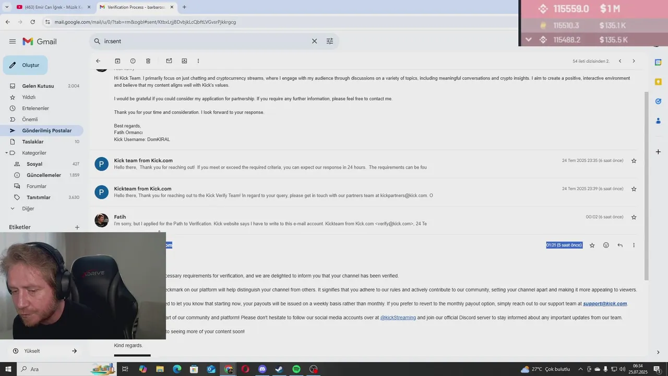Open new browser tab
Viewport: 668px width, 376px height.
tap(184, 7)
